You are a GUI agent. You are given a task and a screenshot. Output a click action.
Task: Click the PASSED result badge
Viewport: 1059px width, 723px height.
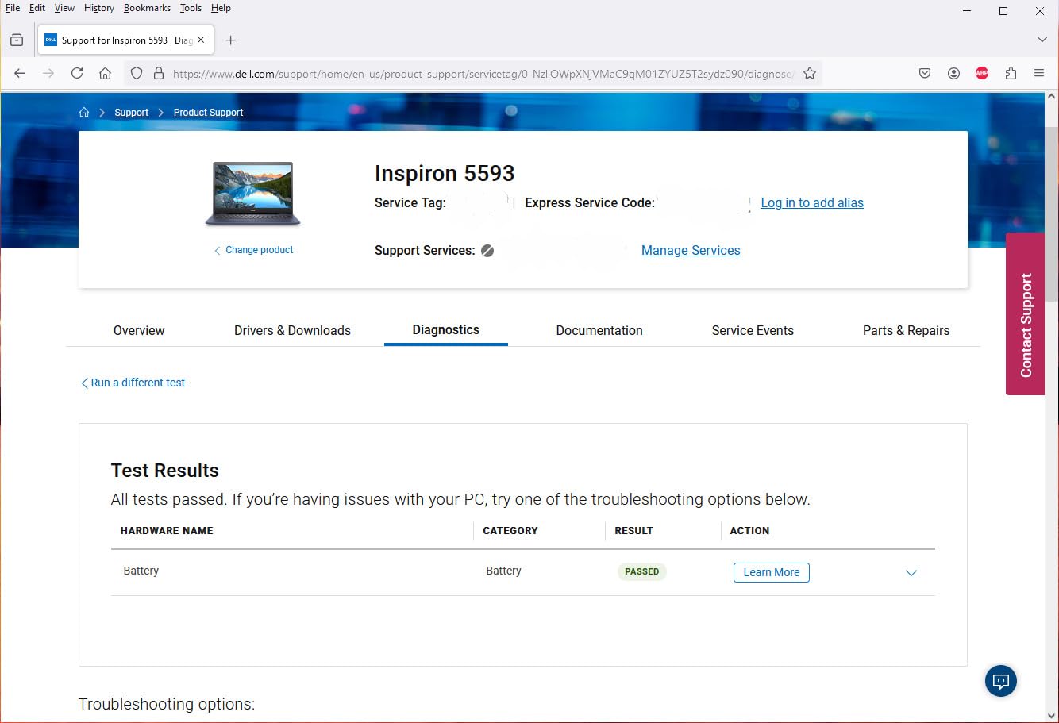(x=641, y=571)
